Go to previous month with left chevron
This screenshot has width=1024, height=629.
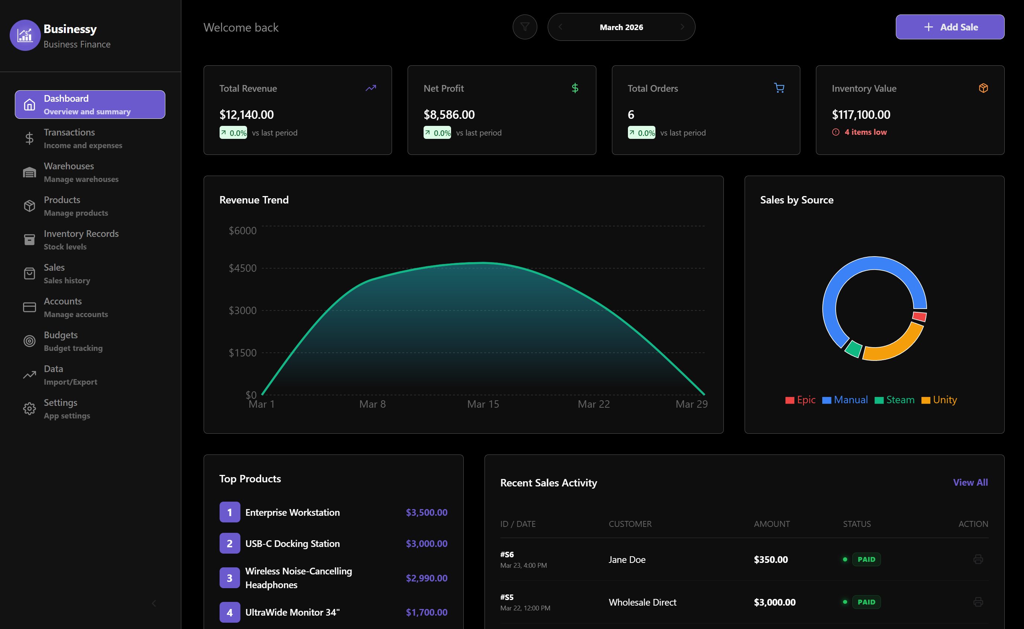[x=560, y=27]
